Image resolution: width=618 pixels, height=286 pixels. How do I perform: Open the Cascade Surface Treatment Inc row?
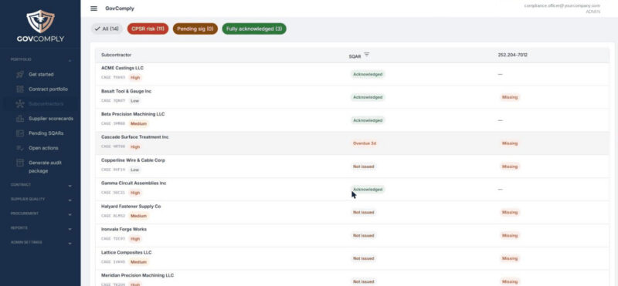pyautogui.click(x=352, y=143)
